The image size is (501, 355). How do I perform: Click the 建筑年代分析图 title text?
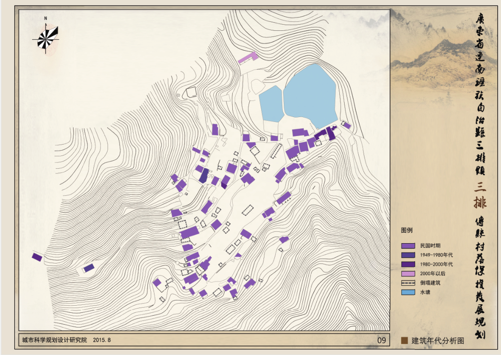point(437,340)
